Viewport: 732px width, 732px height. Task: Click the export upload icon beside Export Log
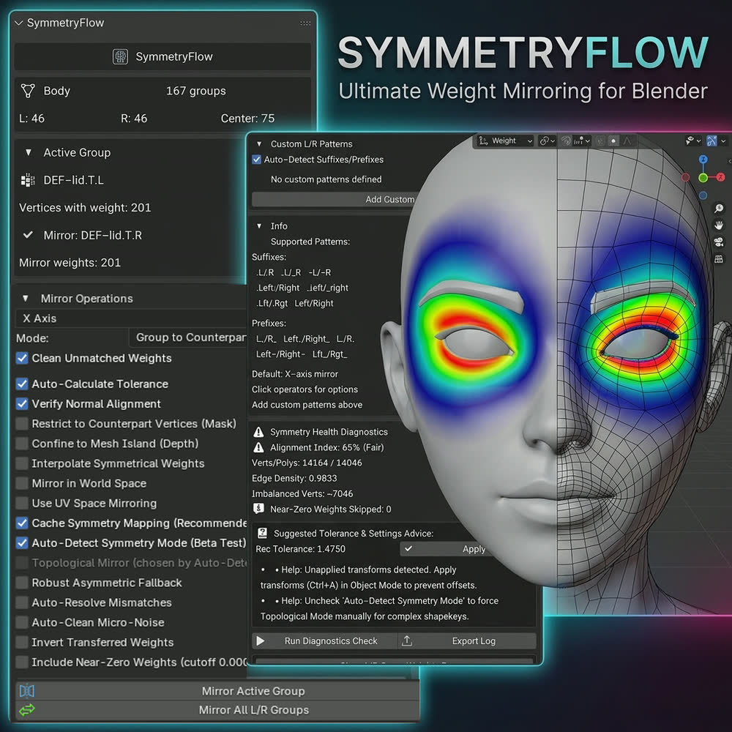click(406, 641)
